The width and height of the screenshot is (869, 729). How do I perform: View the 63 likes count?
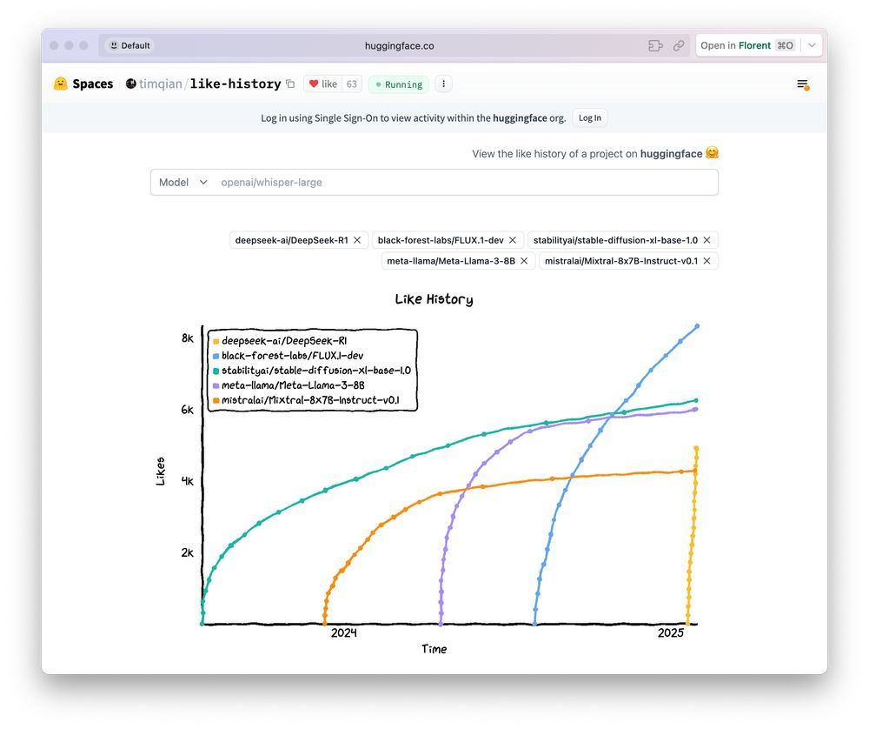click(x=352, y=84)
